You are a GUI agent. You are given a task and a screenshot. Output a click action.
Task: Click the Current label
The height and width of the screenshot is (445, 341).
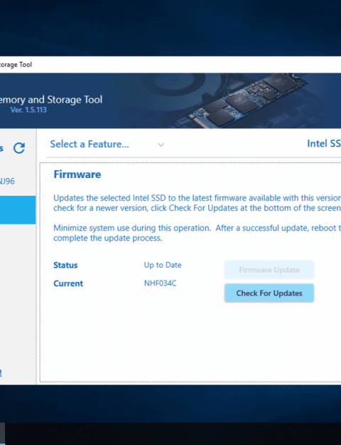pyautogui.click(x=68, y=283)
